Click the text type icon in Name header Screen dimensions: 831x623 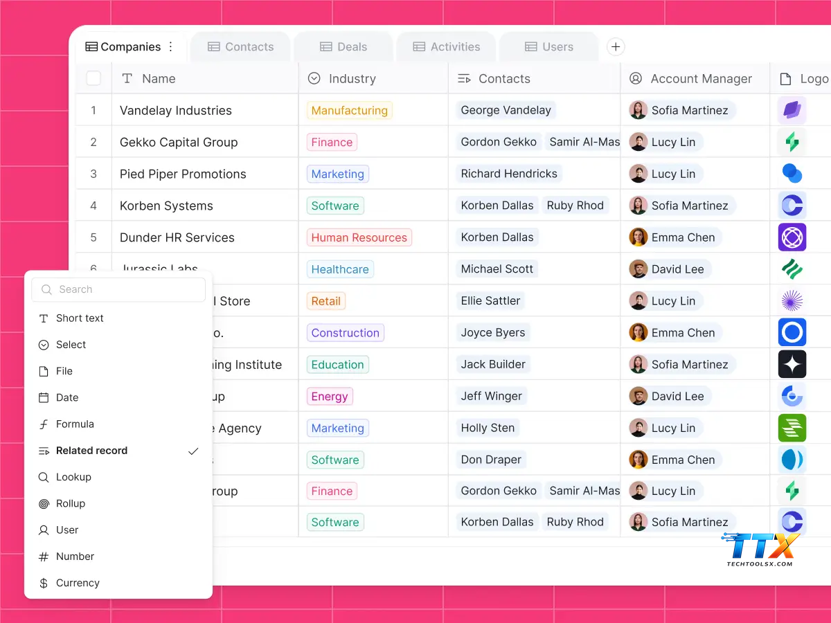[x=127, y=79]
